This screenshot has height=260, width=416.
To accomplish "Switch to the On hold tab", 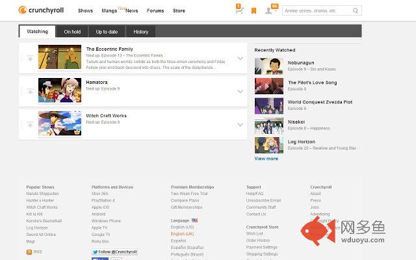I will [x=72, y=32].
